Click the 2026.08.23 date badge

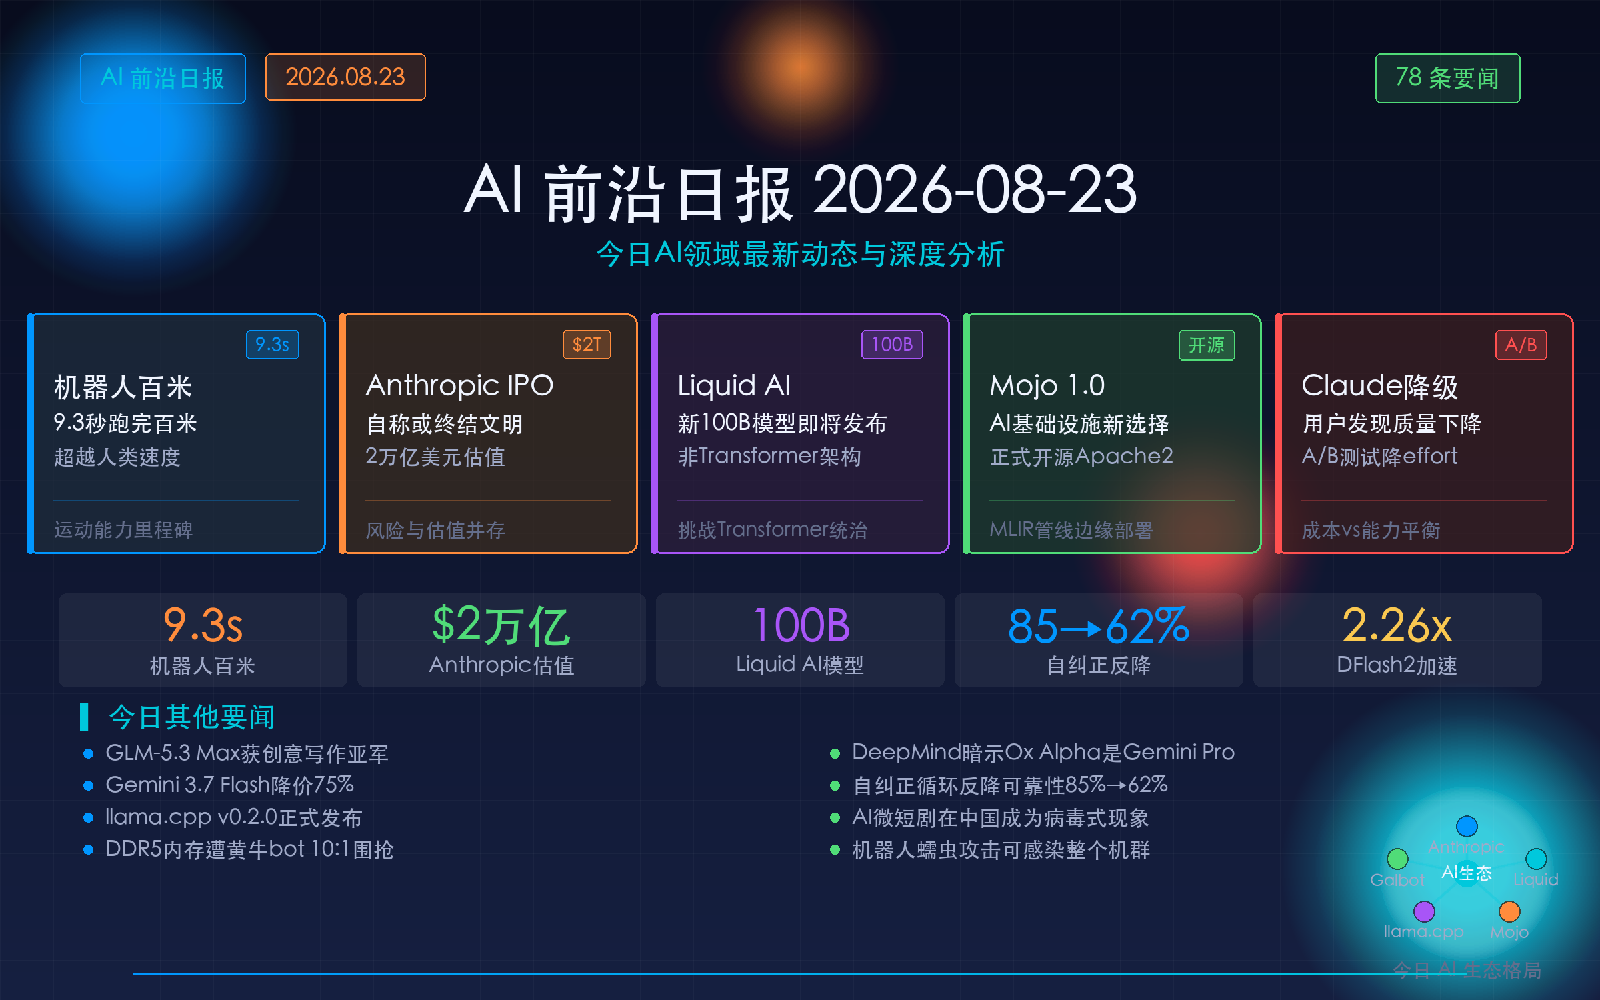tap(345, 77)
